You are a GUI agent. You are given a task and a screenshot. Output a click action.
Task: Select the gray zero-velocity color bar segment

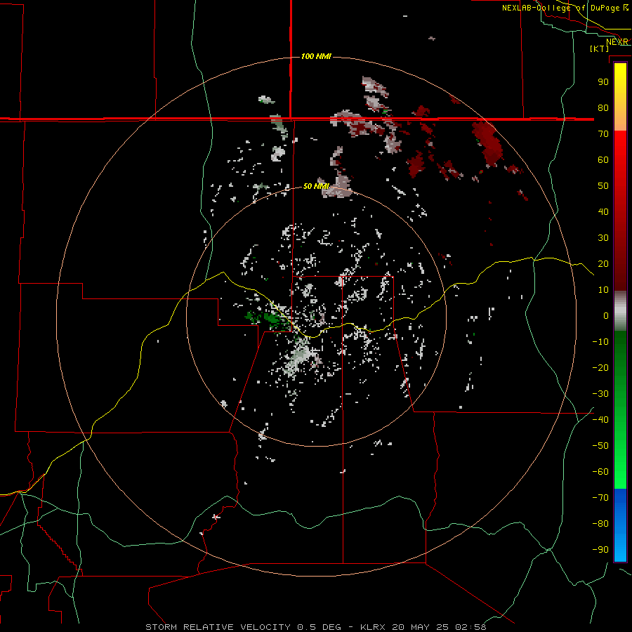pos(620,311)
